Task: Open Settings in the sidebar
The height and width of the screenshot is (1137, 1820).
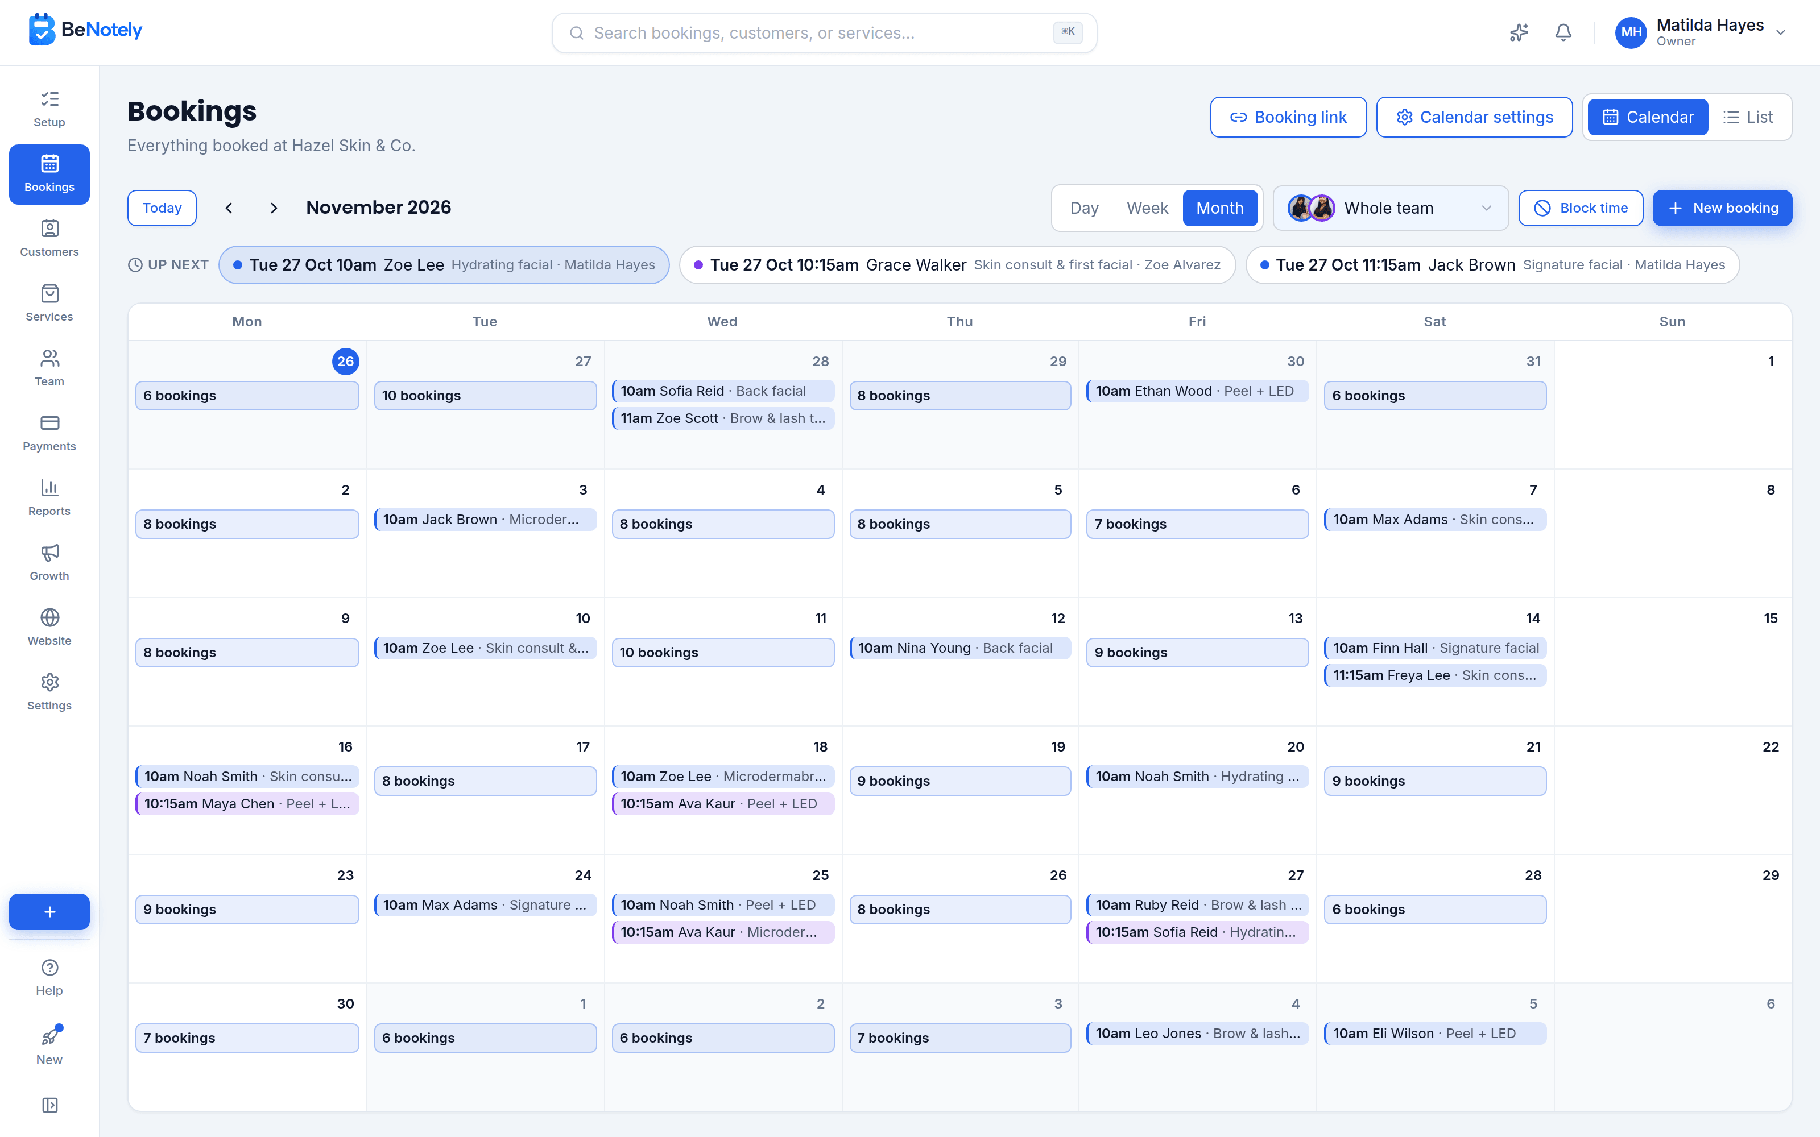Action: coord(49,691)
